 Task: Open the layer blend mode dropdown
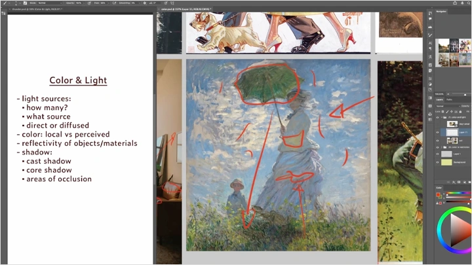[446, 105]
